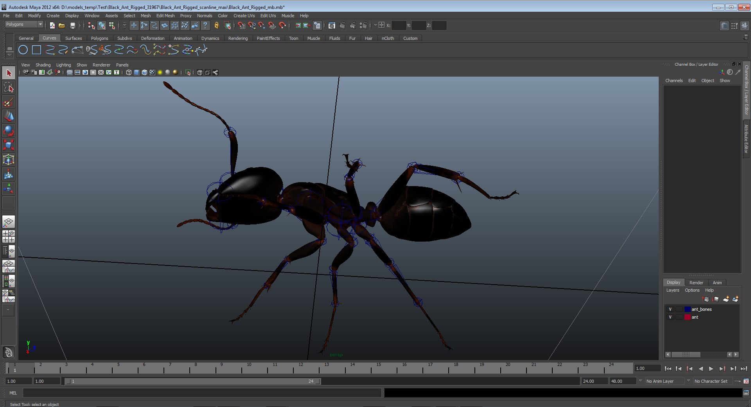The width and height of the screenshot is (751, 407).
Task: Click the NURBS Square shelf icon
Action: point(37,50)
